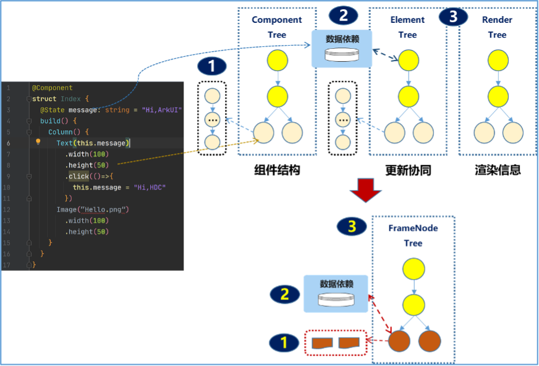539x366 pixels.
Task: Click the left orange leaf node in FrameNode Tree
Action: point(399,341)
